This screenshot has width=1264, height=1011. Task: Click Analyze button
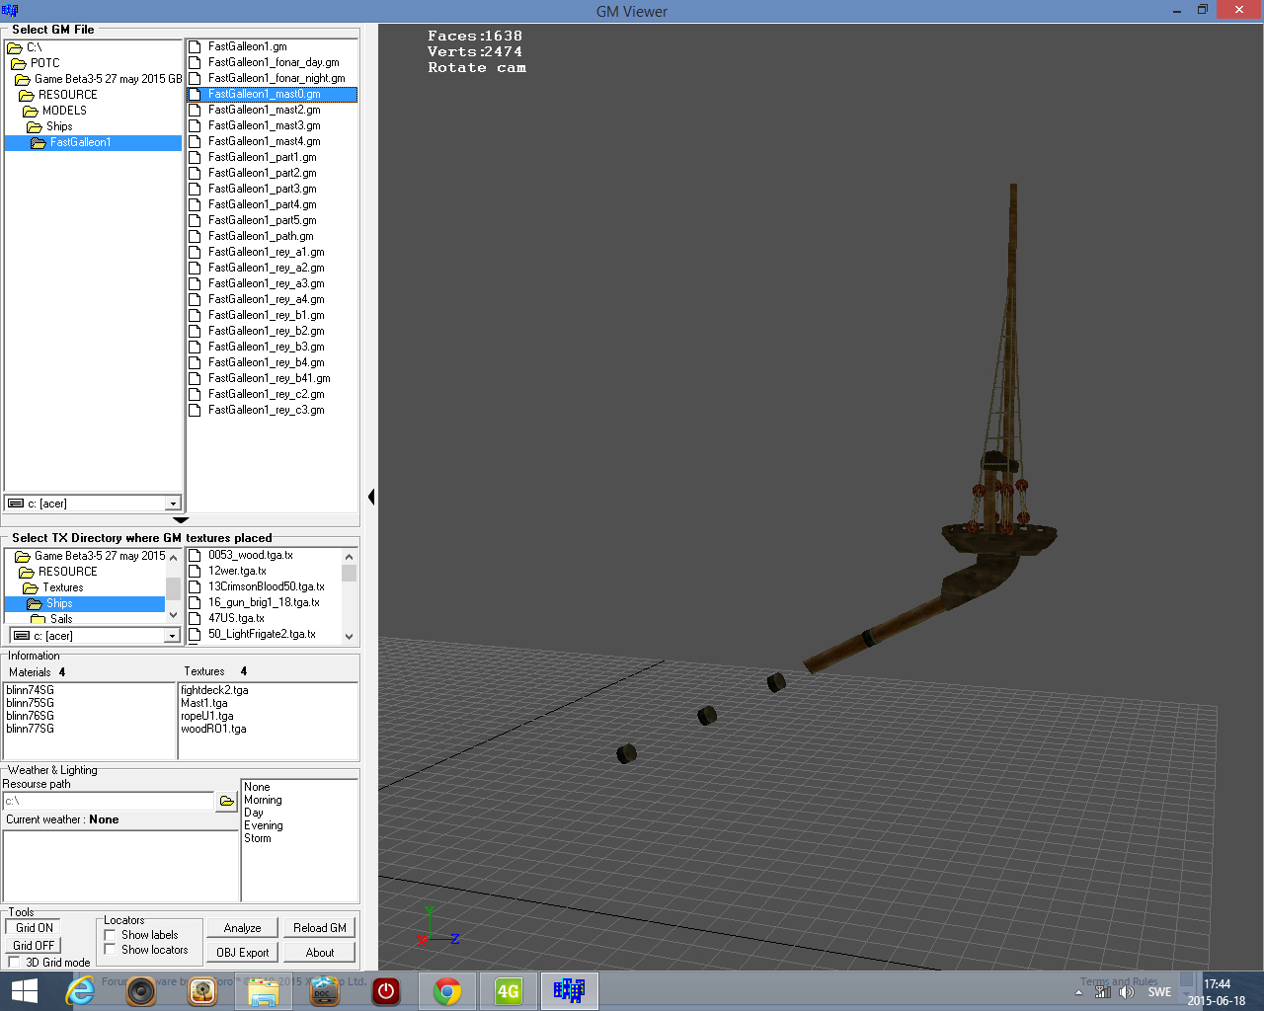click(242, 928)
